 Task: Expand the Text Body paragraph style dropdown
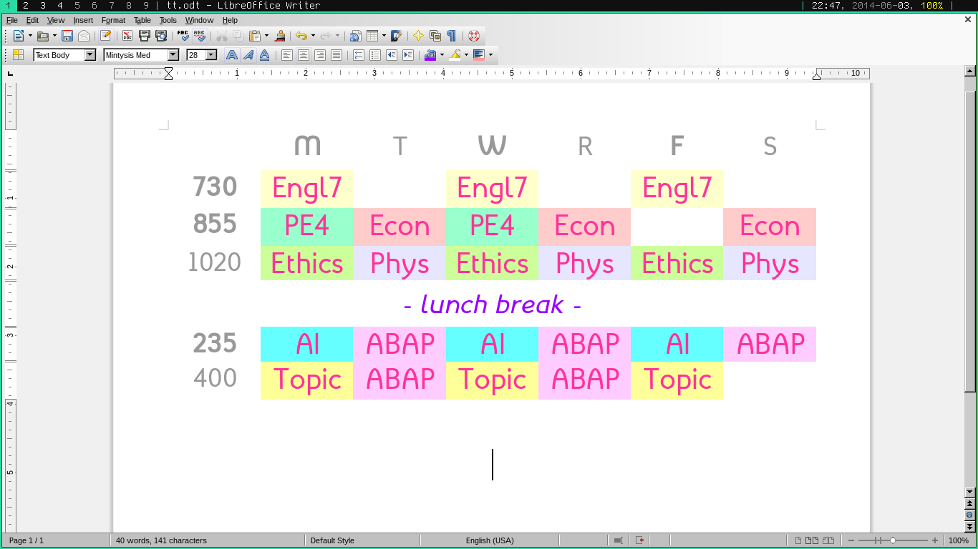click(90, 55)
